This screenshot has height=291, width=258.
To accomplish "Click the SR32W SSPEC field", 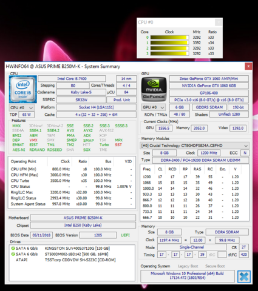I will click(81, 100).
